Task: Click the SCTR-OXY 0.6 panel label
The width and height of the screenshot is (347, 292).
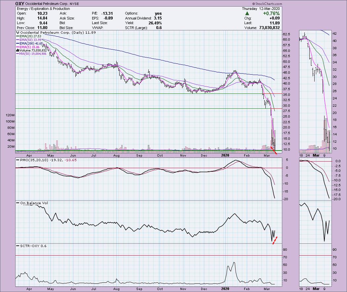Action: 33,246
